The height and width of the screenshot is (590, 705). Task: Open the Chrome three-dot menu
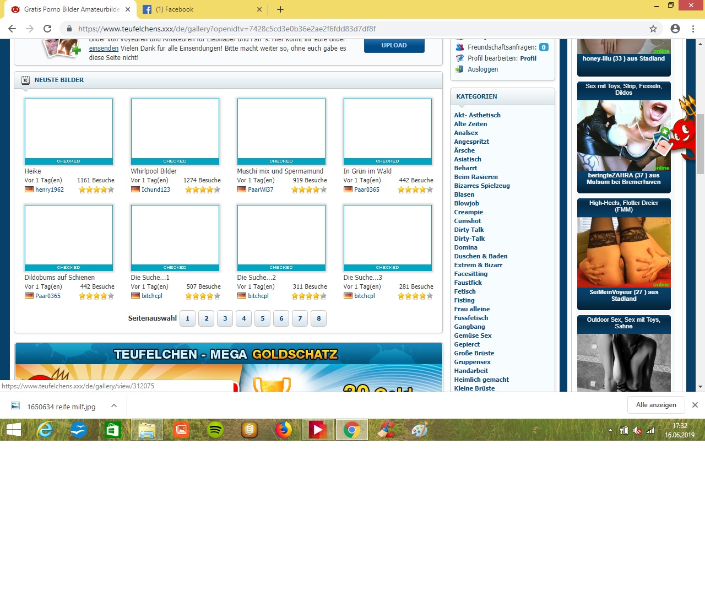click(x=693, y=29)
